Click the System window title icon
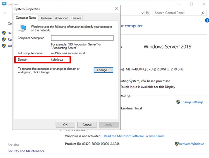The width and height of the screenshot is (209, 158). [x=4, y=4]
